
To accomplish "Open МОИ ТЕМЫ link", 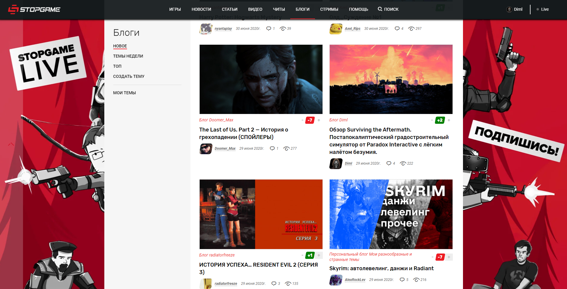I will click(124, 93).
